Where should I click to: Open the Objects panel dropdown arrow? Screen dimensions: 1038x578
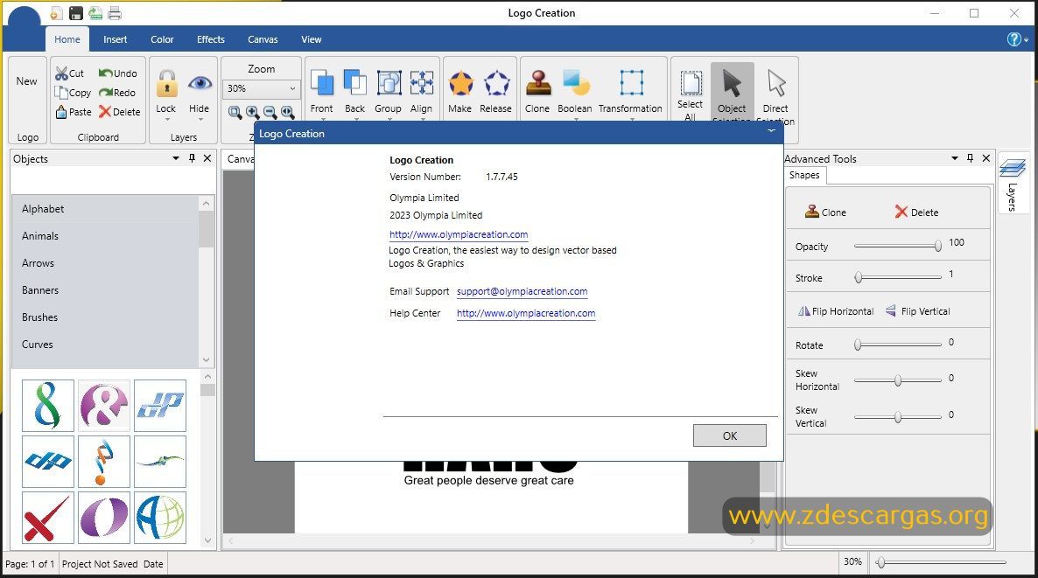click(x=175, y=158)
